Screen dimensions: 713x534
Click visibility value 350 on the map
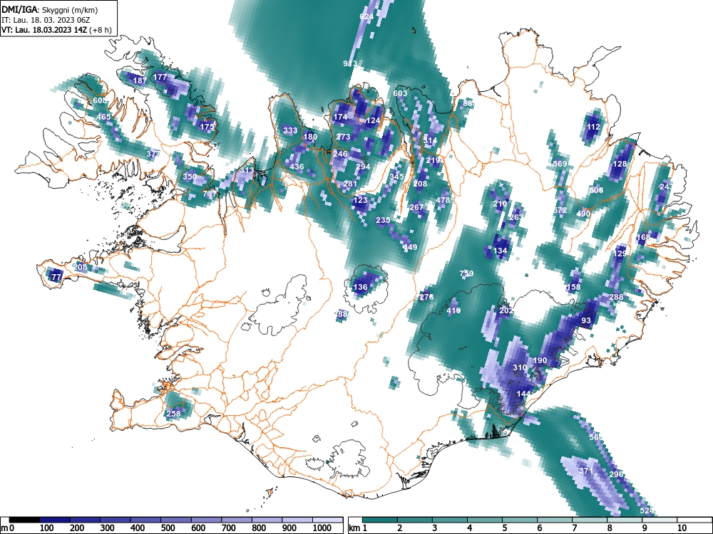(190, 177)
